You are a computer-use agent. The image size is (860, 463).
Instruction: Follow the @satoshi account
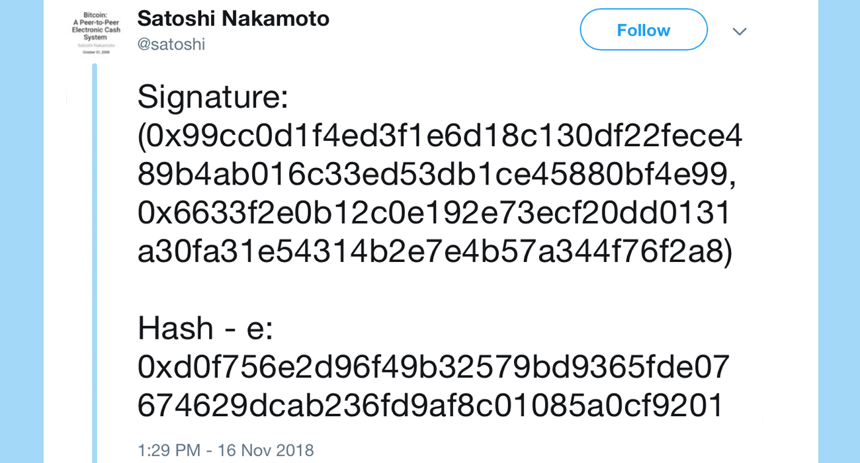click(x=643, y=29)
